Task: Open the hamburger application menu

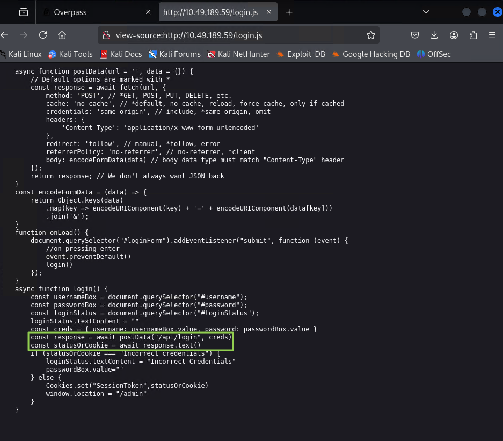Action: click(x=492, y=35)
